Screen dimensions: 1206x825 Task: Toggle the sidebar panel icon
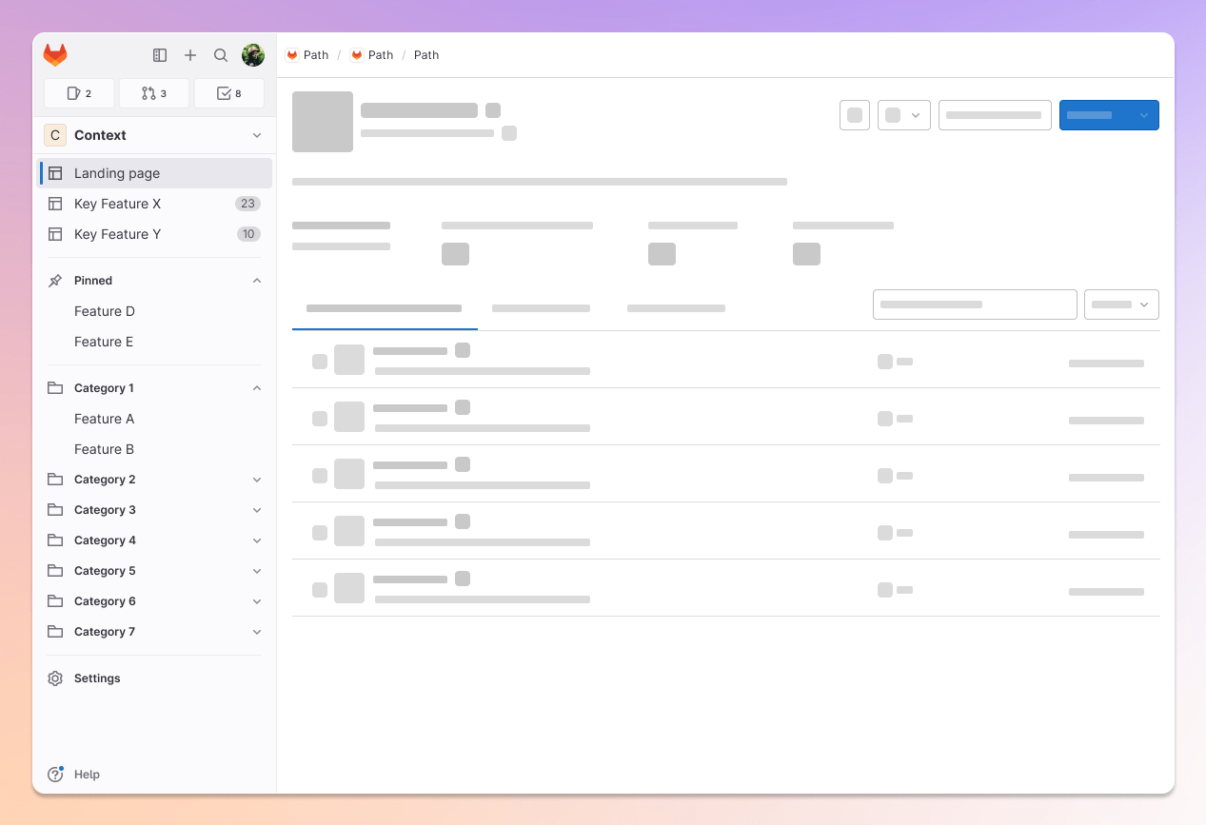[x=160, y=55]
